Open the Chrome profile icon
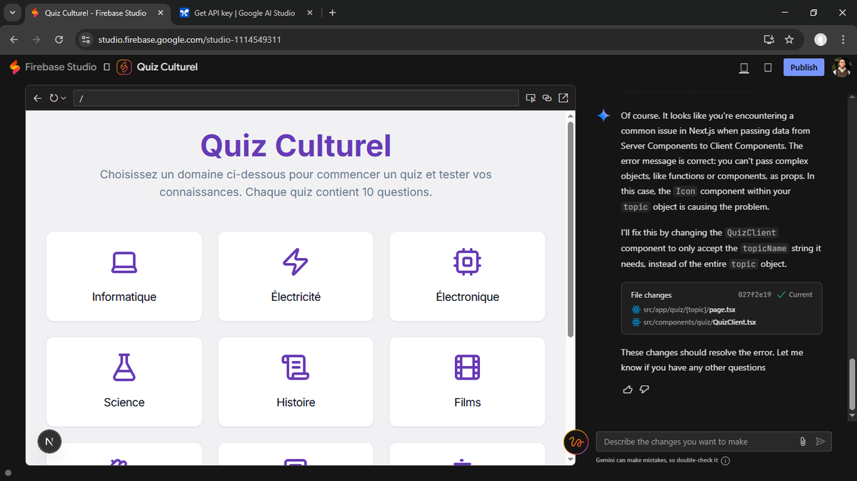The image size is (857, 481). click(x=821, y=39)
